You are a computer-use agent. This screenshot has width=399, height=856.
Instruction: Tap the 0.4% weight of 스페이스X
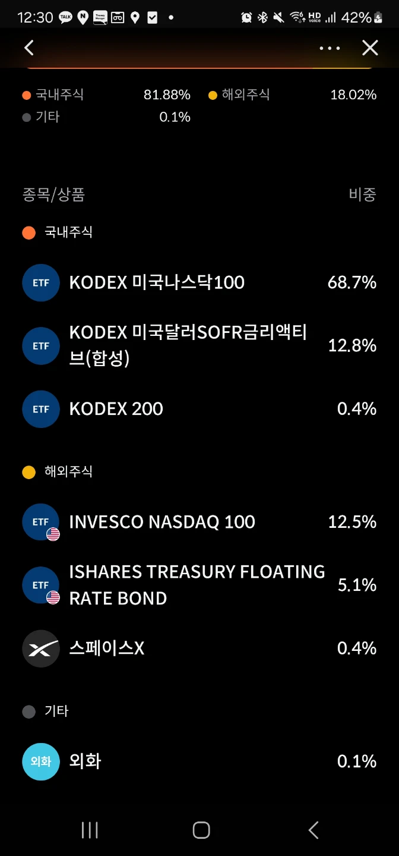click(x=357, y=648)
